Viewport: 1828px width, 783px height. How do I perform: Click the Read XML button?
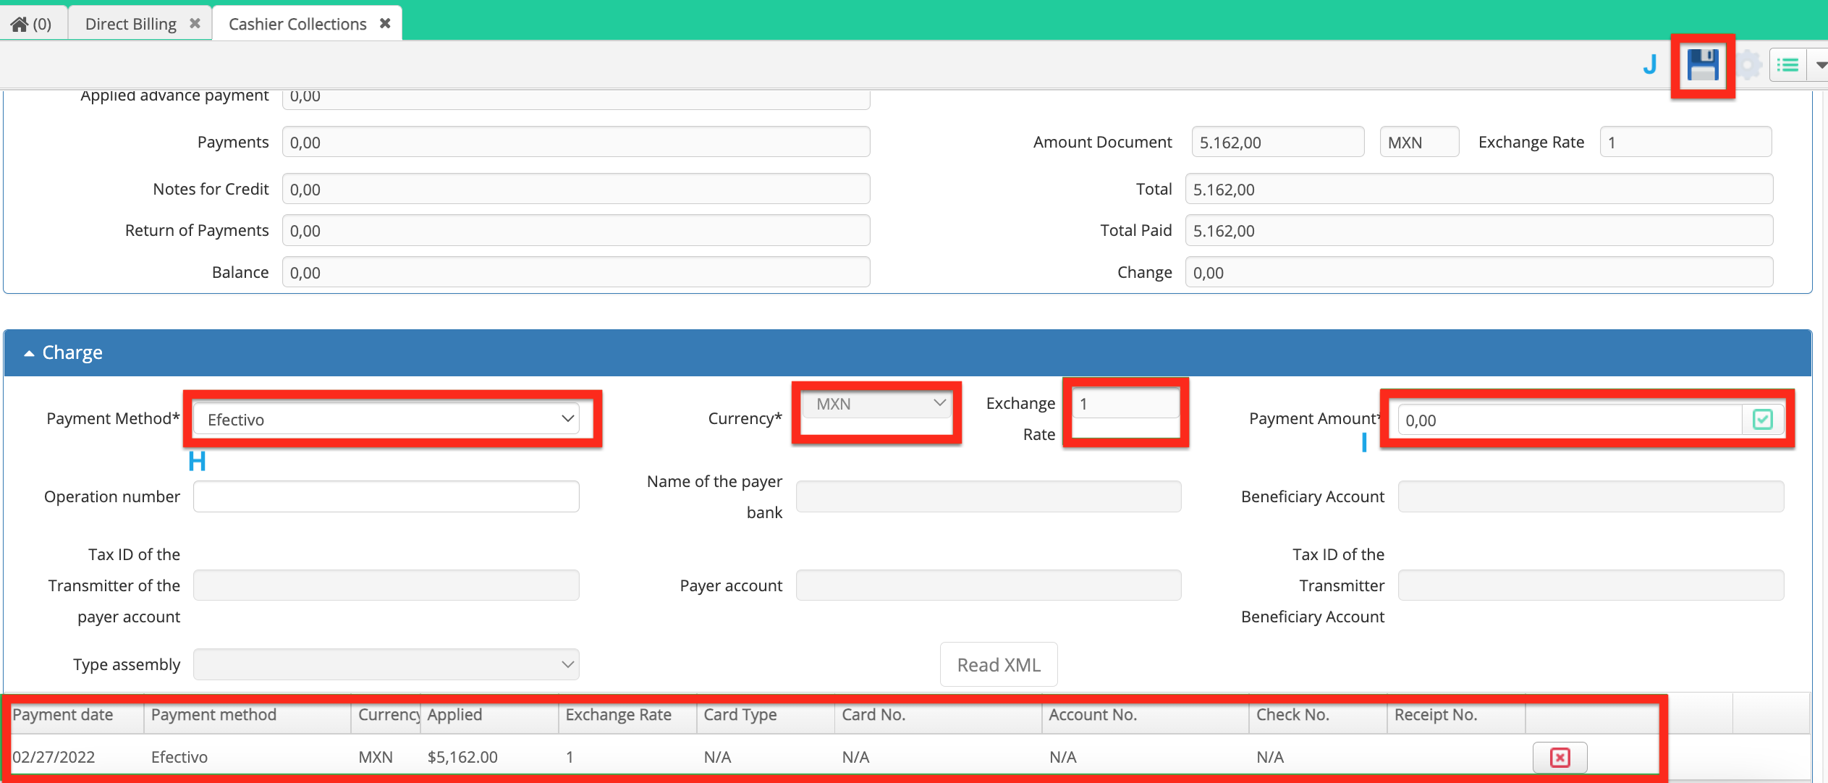[999, 664]
